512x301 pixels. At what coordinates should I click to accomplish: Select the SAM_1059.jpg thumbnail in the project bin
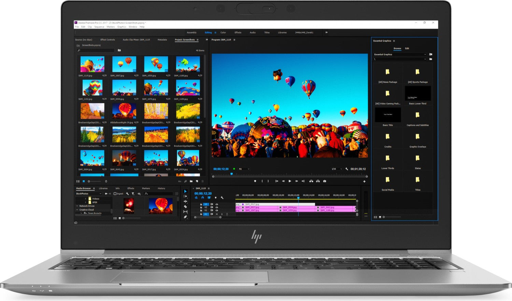tap(156, 64)
